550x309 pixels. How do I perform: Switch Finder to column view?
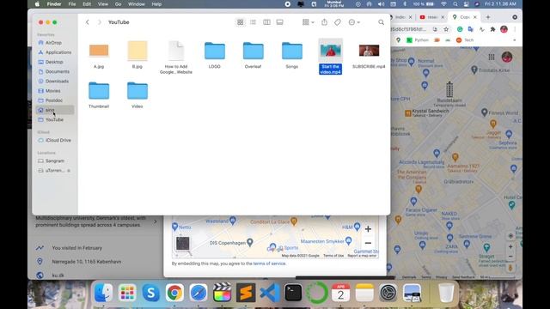[266, 22]
